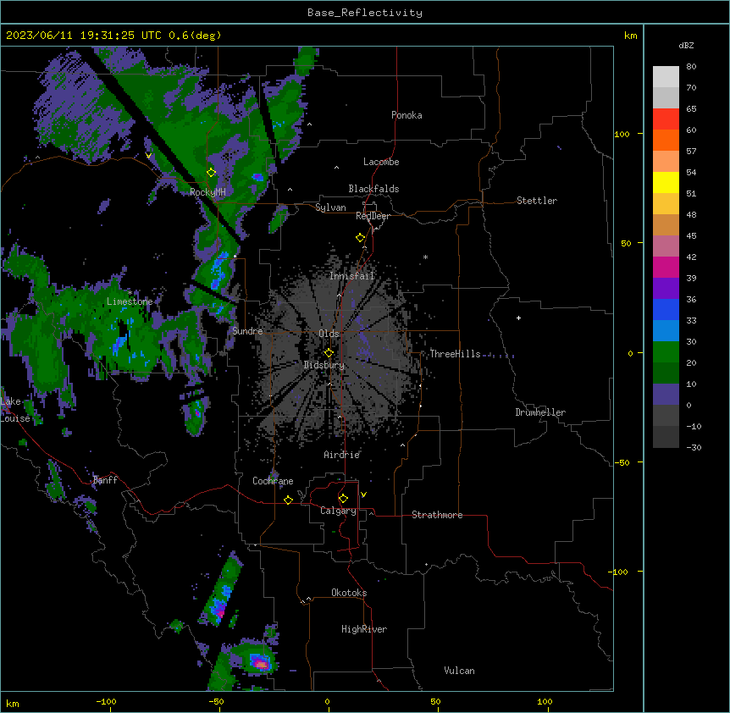Click the white asterisk marker east of Innisfail
The image size is (730, 713).
coord(425,257)
